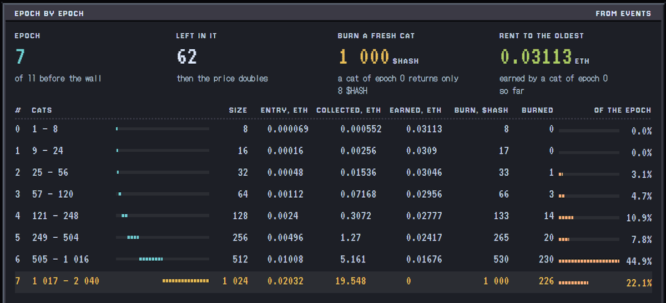Click entry price 0.02032 for epoch 7
Image resolution: width=666 pixels, height=303 pixels.
pyautogui.click(x=285, y=281)
